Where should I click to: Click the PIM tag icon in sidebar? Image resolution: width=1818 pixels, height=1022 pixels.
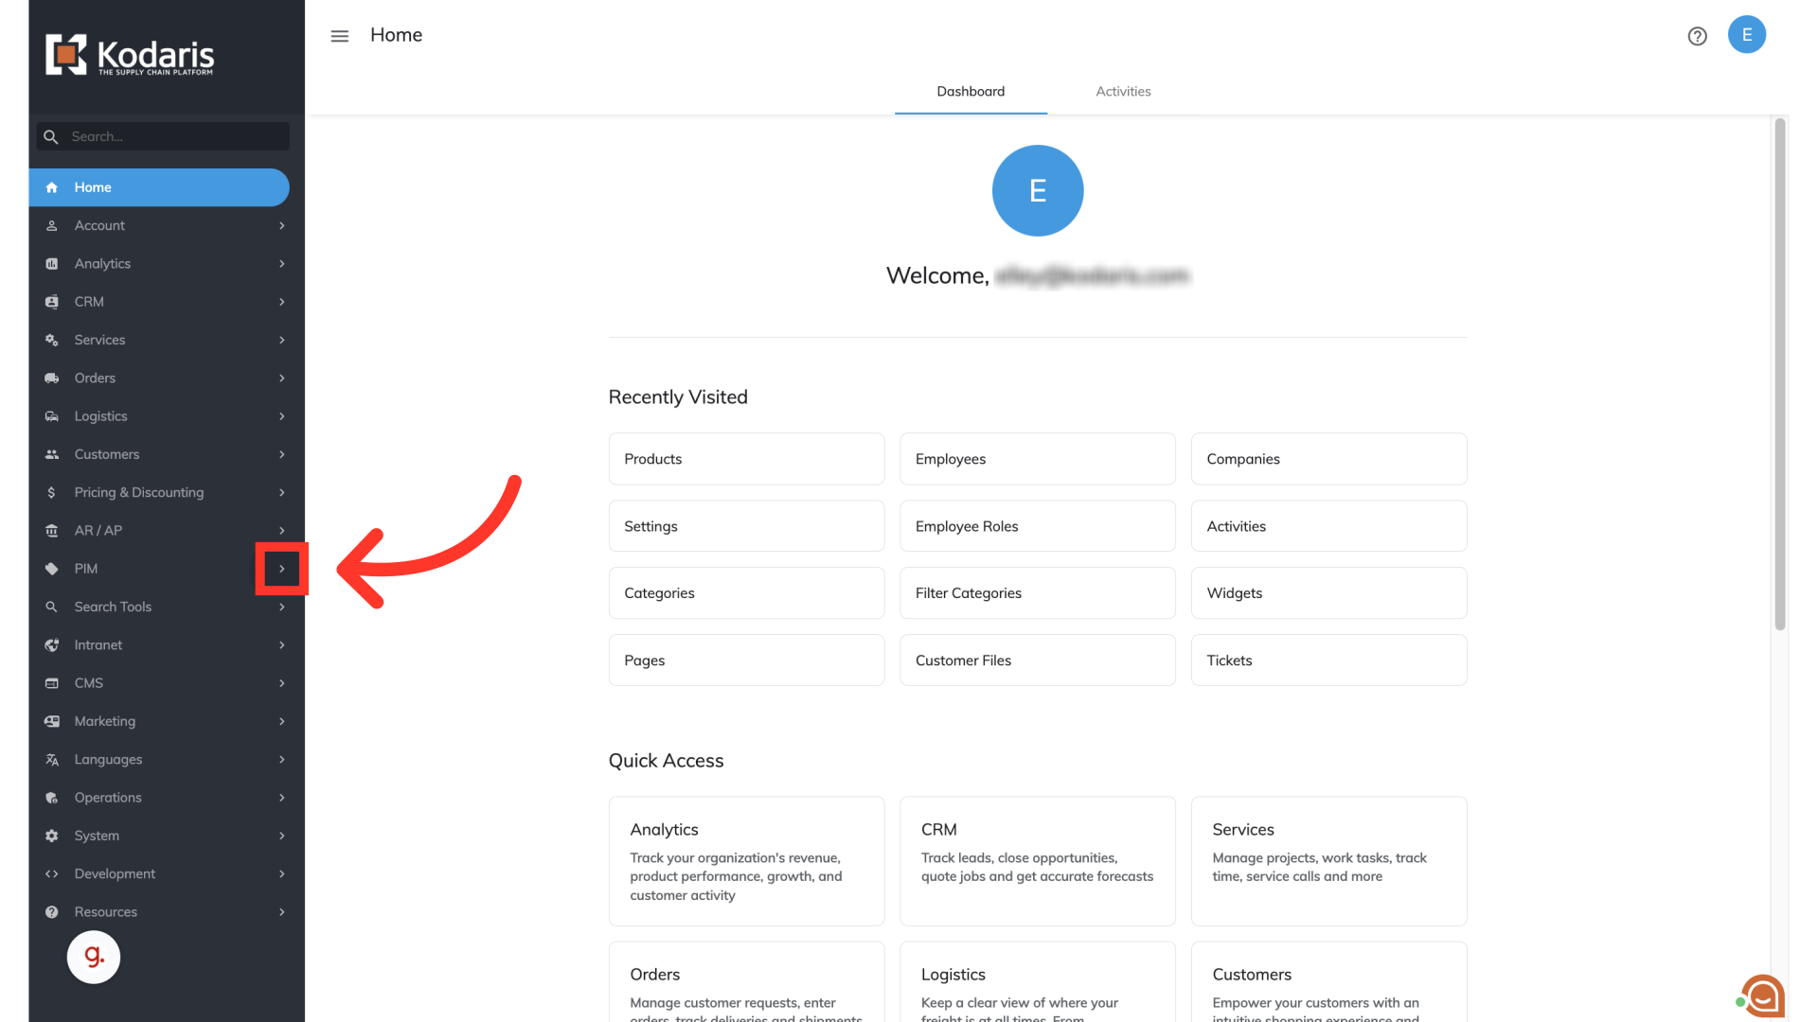pos(52,569)
